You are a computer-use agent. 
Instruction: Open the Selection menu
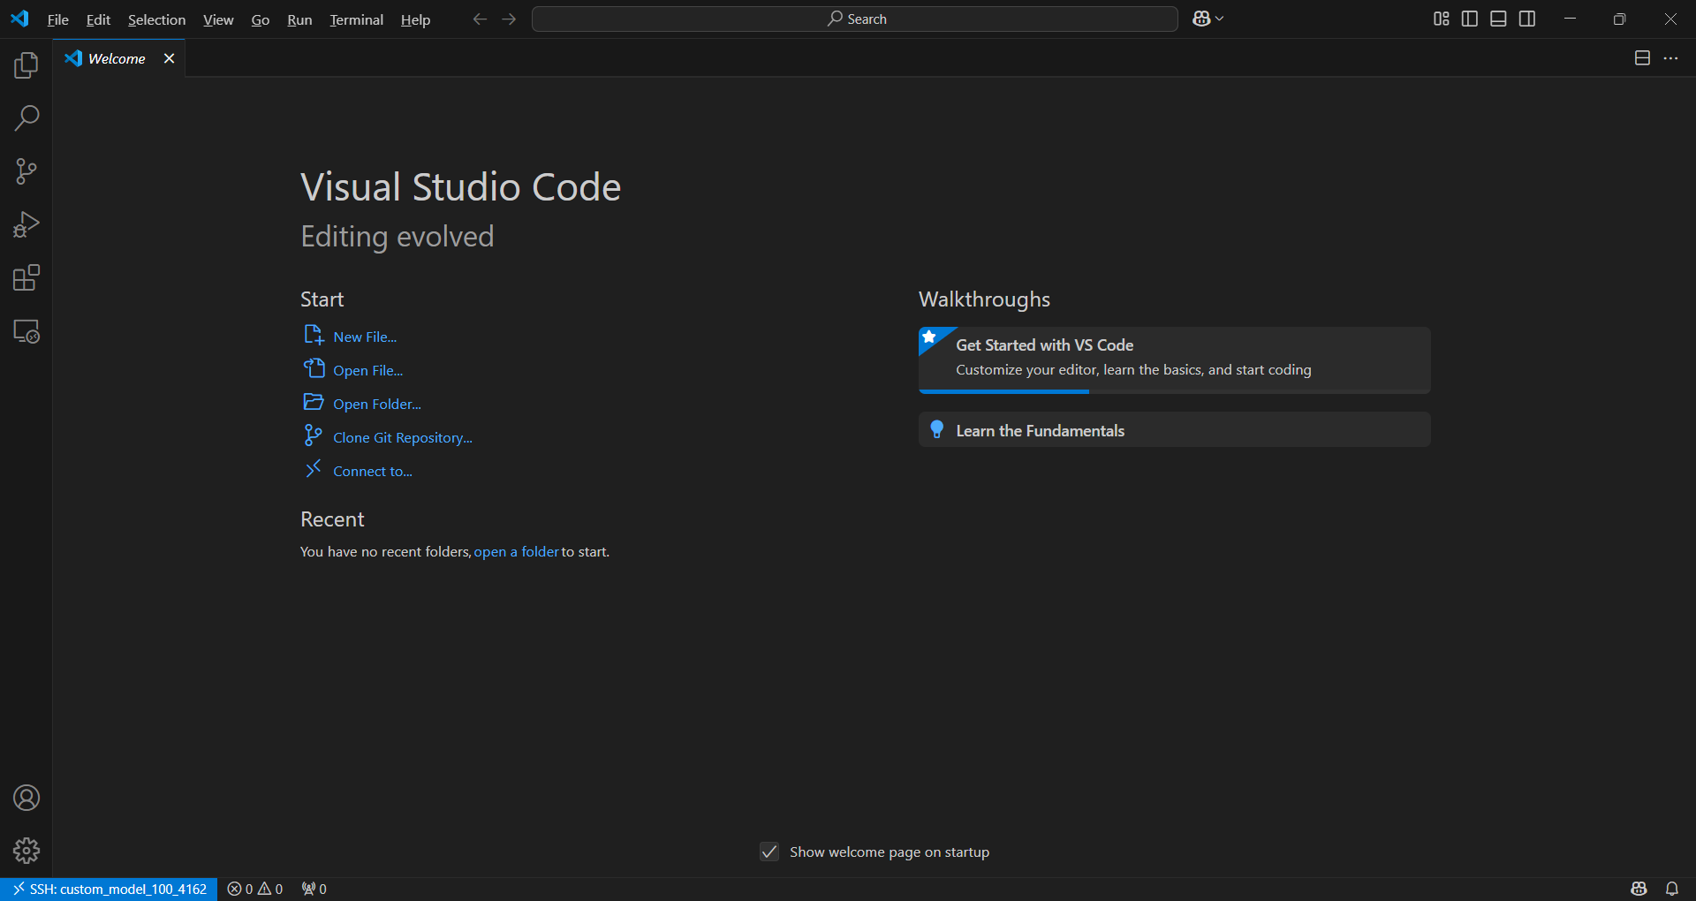(x=157, y=19)
